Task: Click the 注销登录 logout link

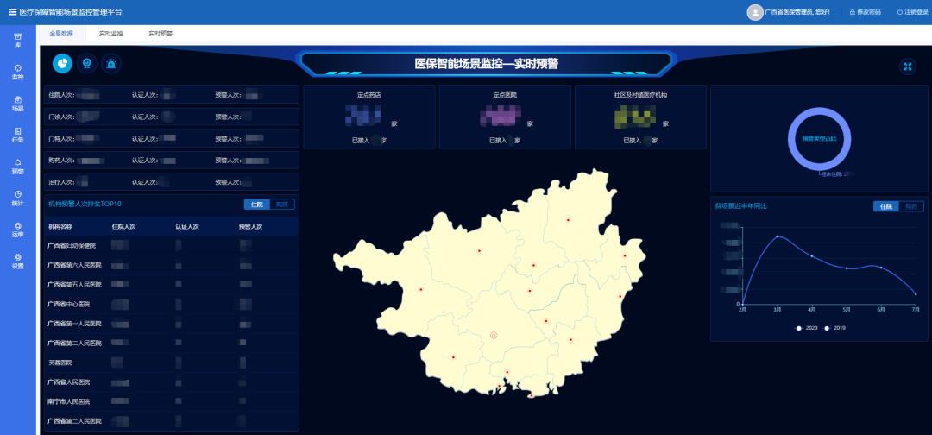Action: coord(912,12)
